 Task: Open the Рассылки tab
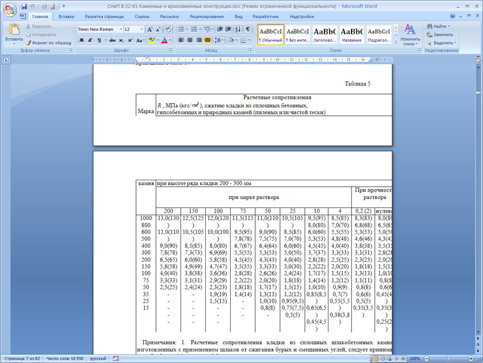[170, 17]
